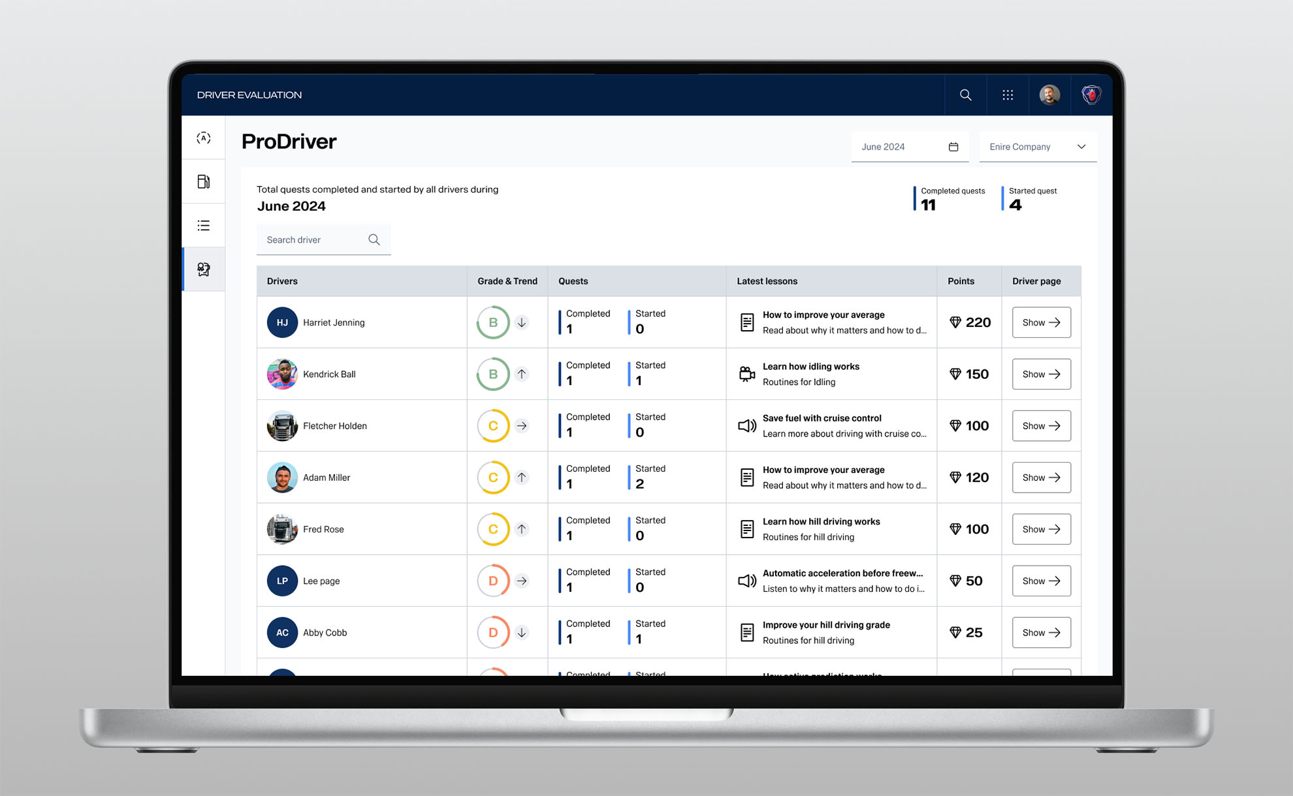Open 'Improve your hill driving grade' lesson
This screenshot has width=1293, height=796.
(826, 625)
